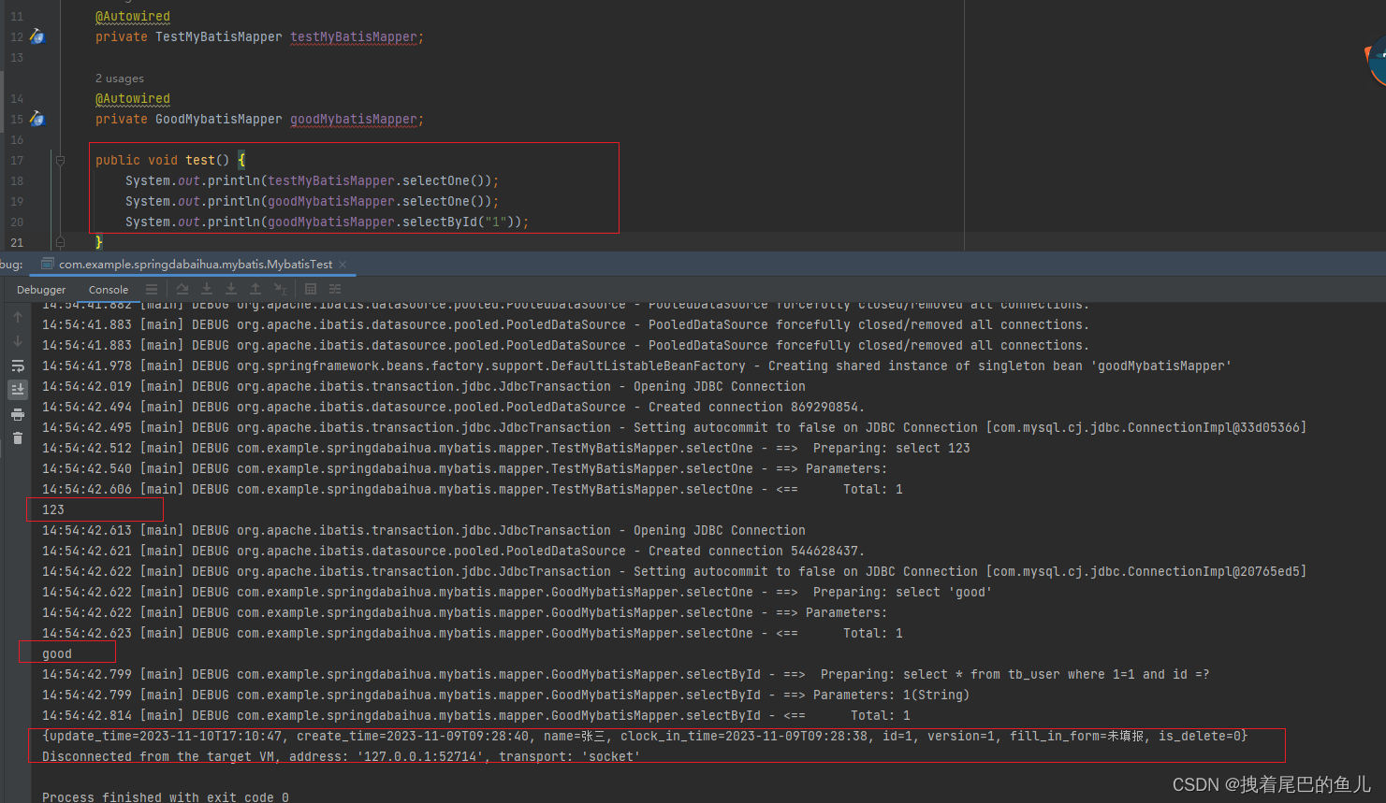Toggle Scroll to End in console
Screen dimensions: 1386x803
(x=18, y=389)
